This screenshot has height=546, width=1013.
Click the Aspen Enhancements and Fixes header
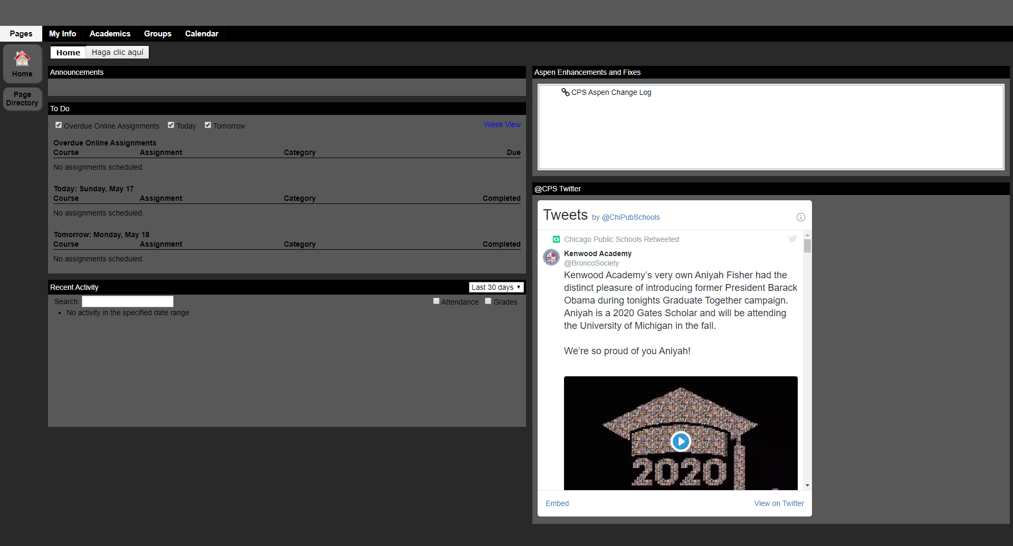[771, 72]
